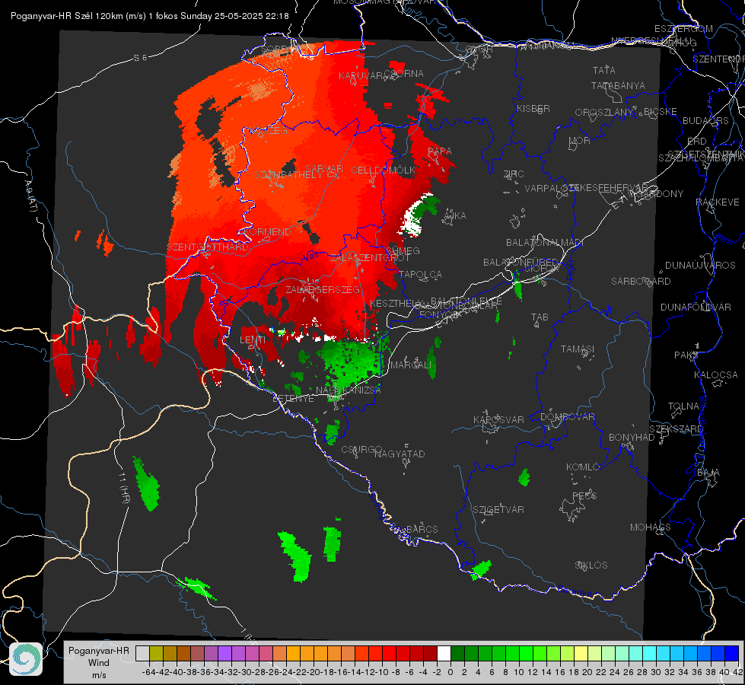Click the TAB city label
Viewport: 745px width, 685px height.
point(540,317)
